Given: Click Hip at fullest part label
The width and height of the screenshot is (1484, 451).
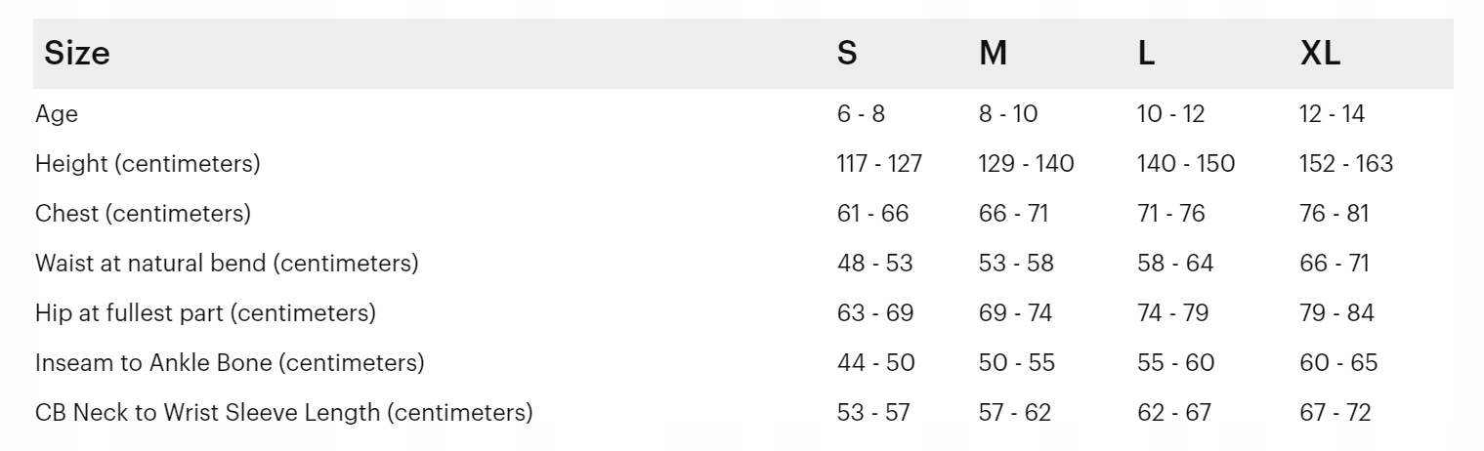Looking at the screenshot, I should 205,312.
